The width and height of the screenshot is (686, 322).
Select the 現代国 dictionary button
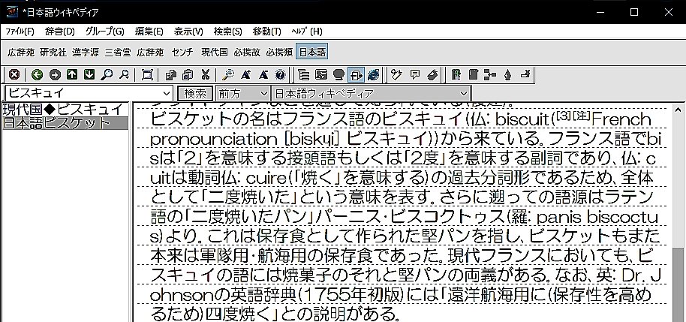pyautogui.click(x=215, y=53)
